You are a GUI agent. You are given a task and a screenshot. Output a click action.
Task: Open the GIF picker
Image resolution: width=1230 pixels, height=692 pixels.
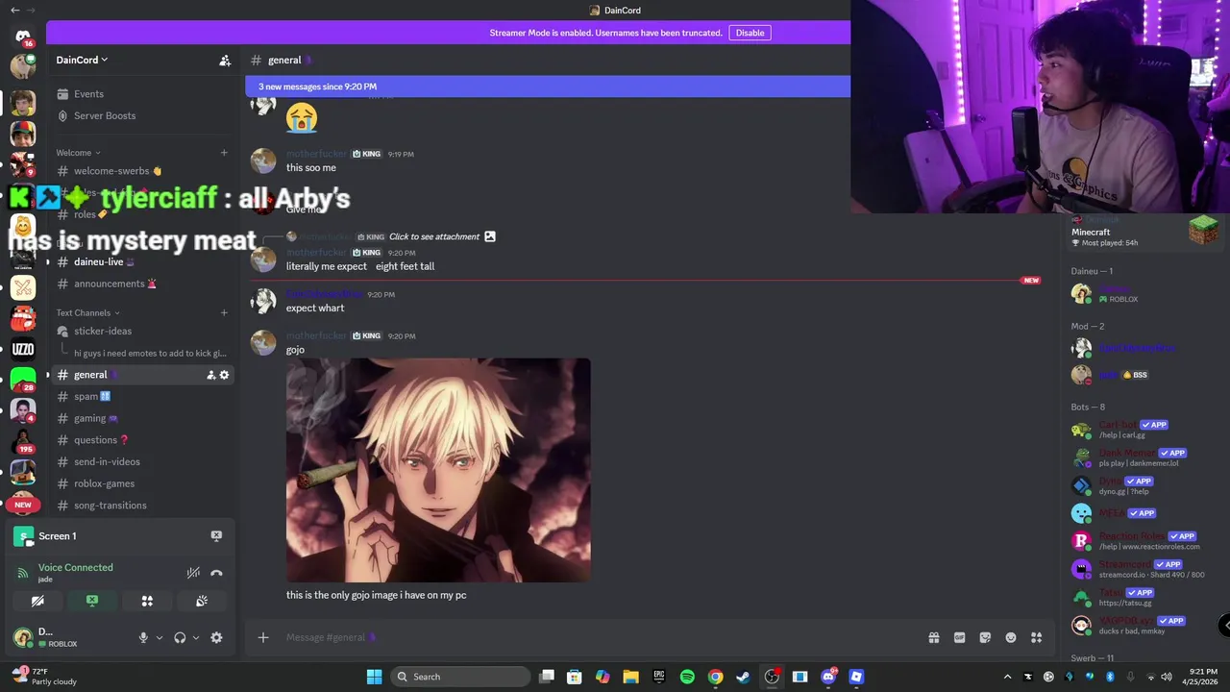coord(959,637)
